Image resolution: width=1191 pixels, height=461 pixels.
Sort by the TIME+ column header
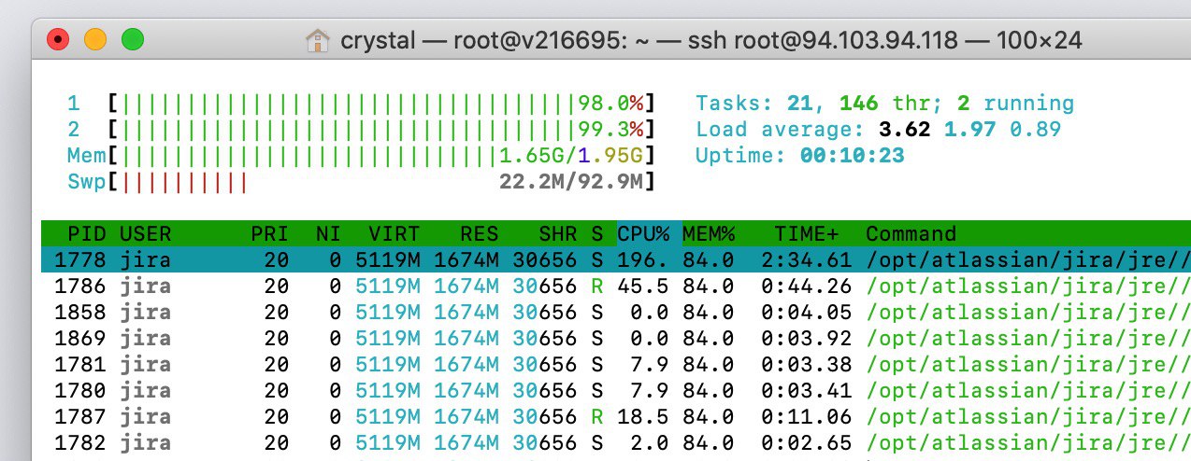[x=807, y=233]
